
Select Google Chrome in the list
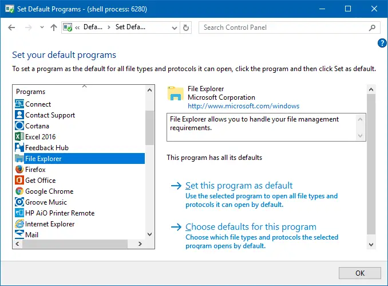pyautogui.click(x=49, y=191)
